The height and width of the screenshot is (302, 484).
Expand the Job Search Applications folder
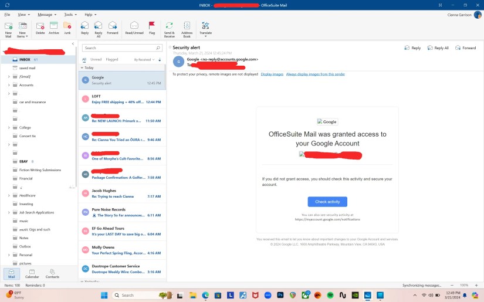(9, 212)
